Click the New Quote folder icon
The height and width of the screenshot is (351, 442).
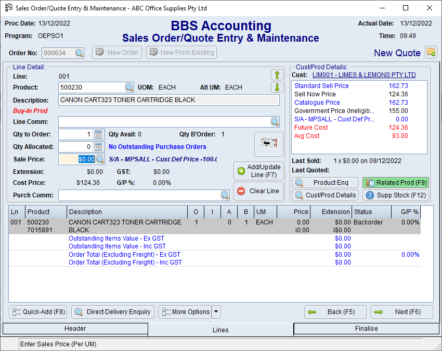pyautogui.click(x=431, y=52)
